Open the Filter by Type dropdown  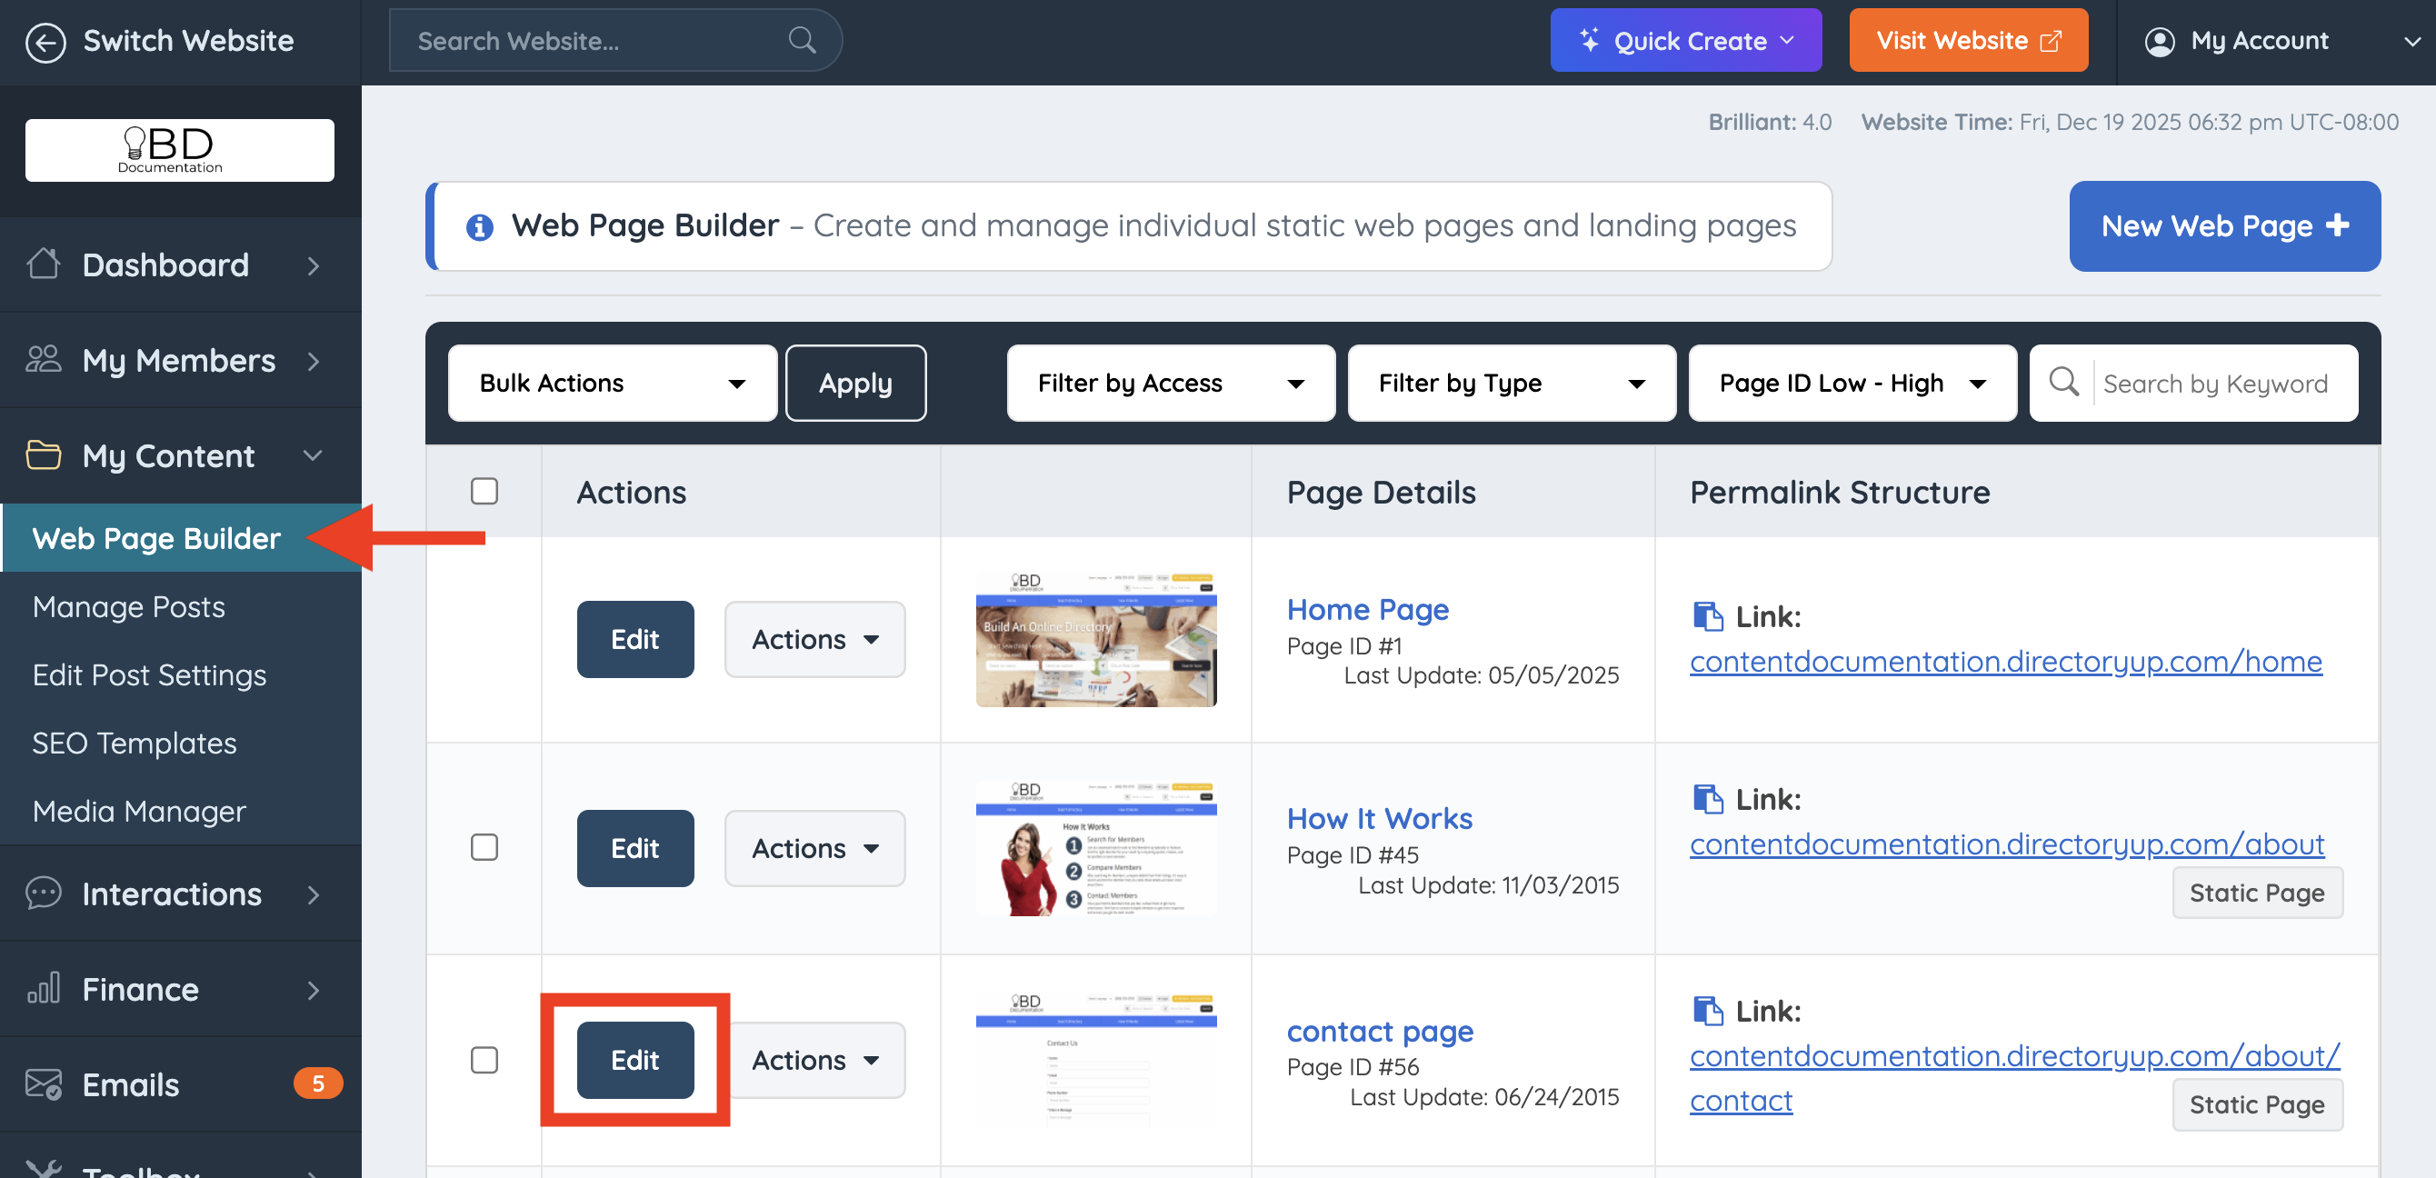1510,383
